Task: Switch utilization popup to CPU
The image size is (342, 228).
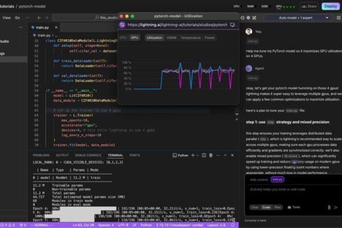Action: click(123, 38)
